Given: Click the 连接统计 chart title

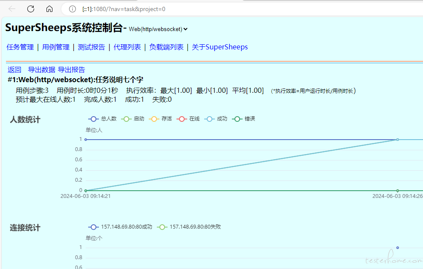Looking at the screenshot, I should [x=25, y=228].
